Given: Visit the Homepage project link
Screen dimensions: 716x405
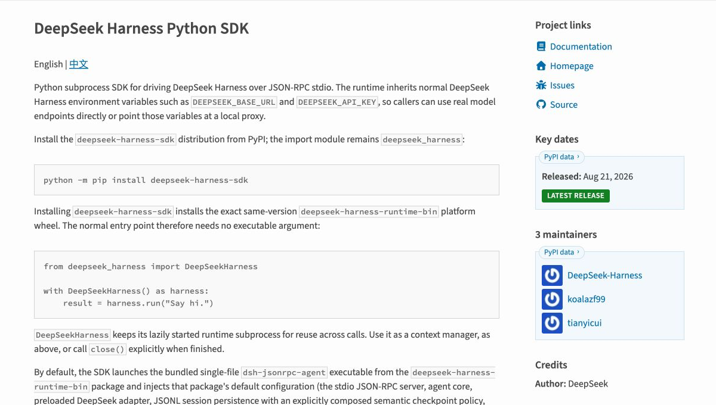Looking at the screenshot, I should [572, 66].
